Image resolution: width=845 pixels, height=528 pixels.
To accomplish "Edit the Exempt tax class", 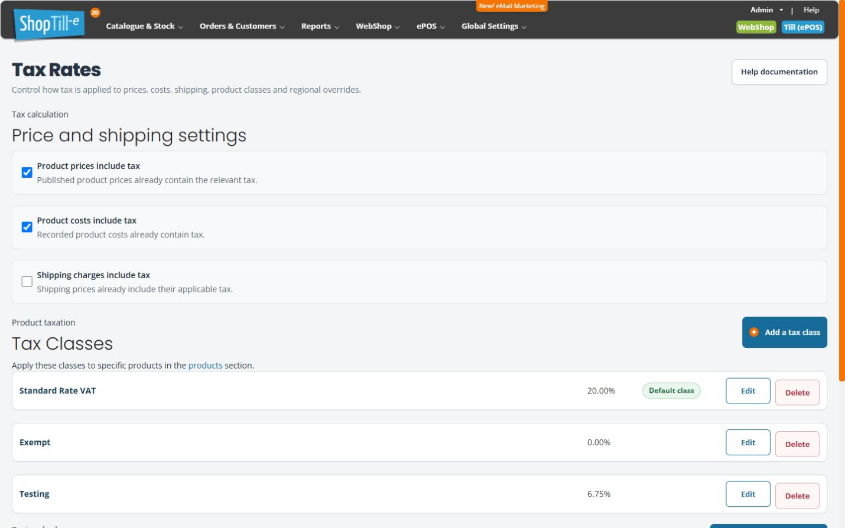I will click(x=747, y=442).
